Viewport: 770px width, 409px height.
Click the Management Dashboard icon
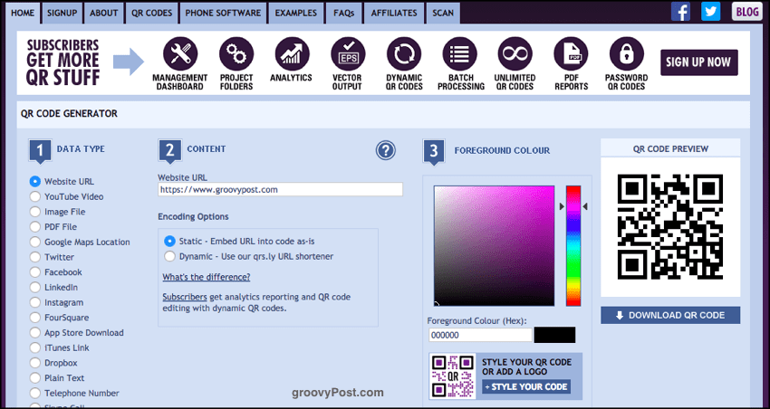(180, 54)
